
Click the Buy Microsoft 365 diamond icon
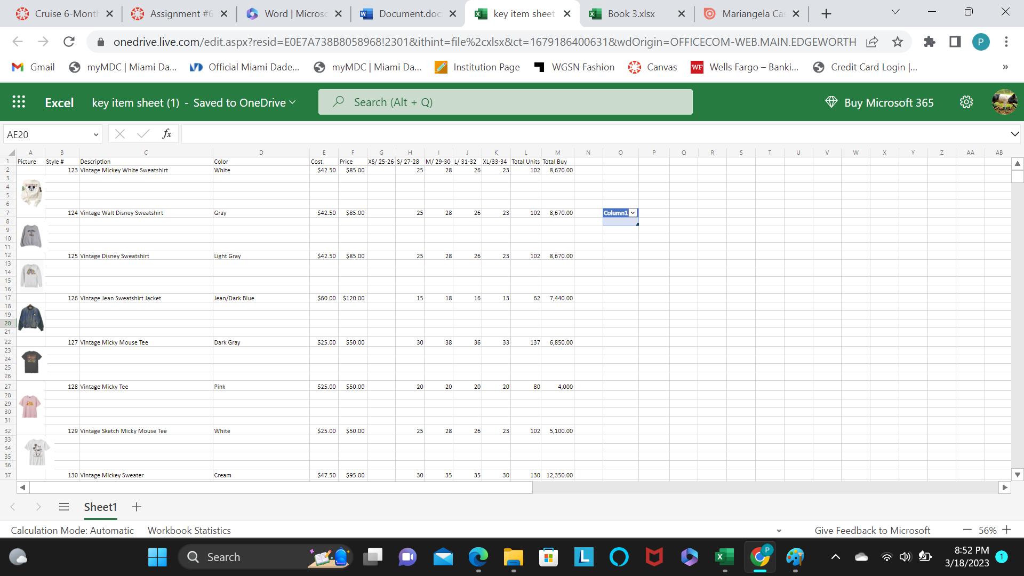(x=831, y=102)
